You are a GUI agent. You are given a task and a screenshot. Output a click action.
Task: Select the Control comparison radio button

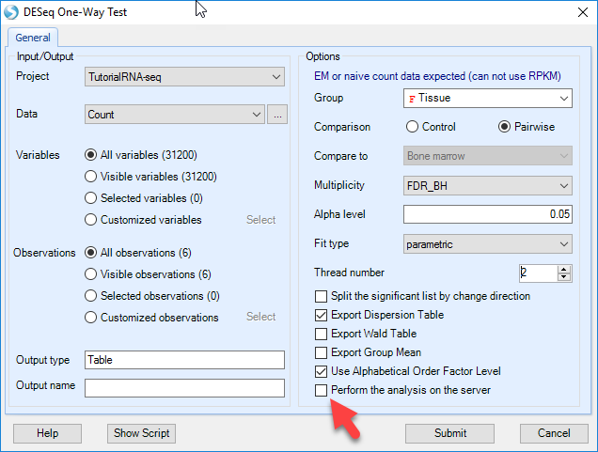pos(412,127)
